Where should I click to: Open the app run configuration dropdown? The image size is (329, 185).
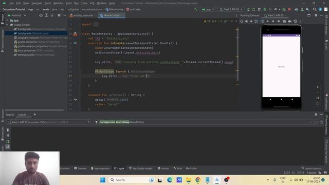pyautogui.click(x=208, y=9)
